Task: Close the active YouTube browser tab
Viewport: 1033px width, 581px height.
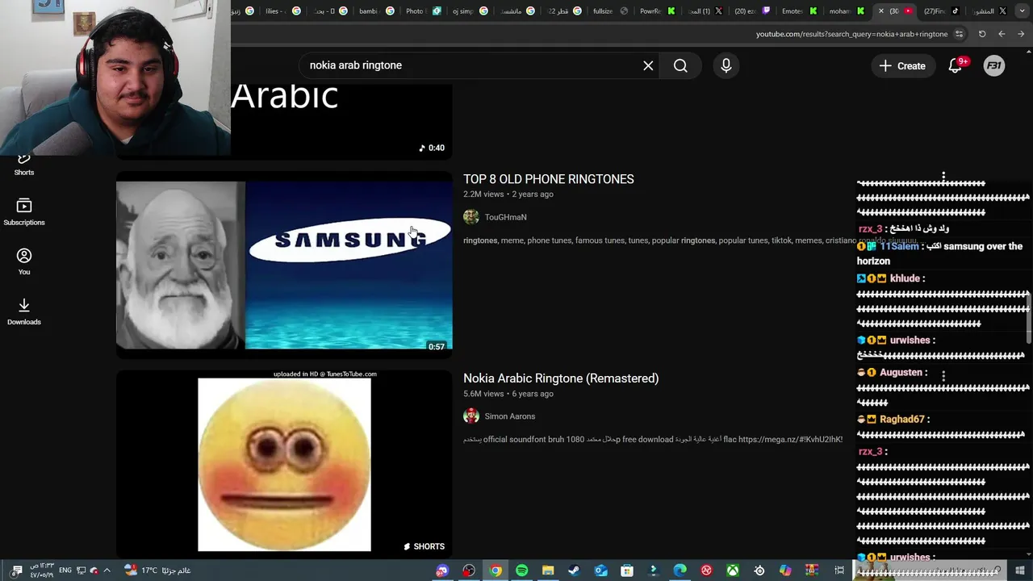Action: click(x=881, y=11)
